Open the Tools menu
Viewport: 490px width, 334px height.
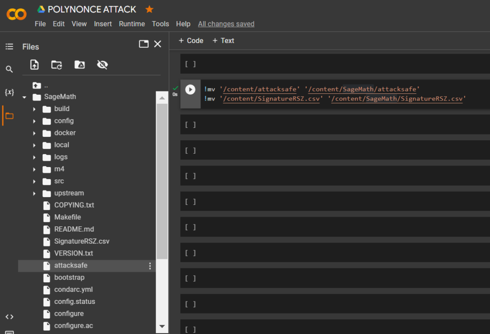[160, 24]
